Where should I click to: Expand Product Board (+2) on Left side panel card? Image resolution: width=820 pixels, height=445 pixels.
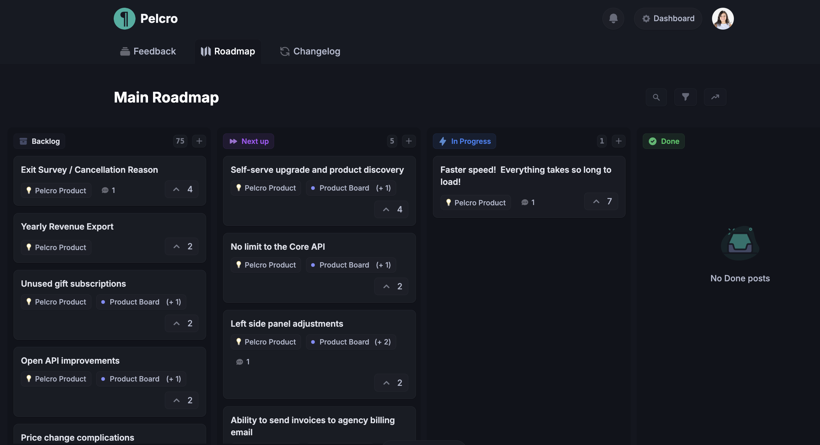(351, 342)
